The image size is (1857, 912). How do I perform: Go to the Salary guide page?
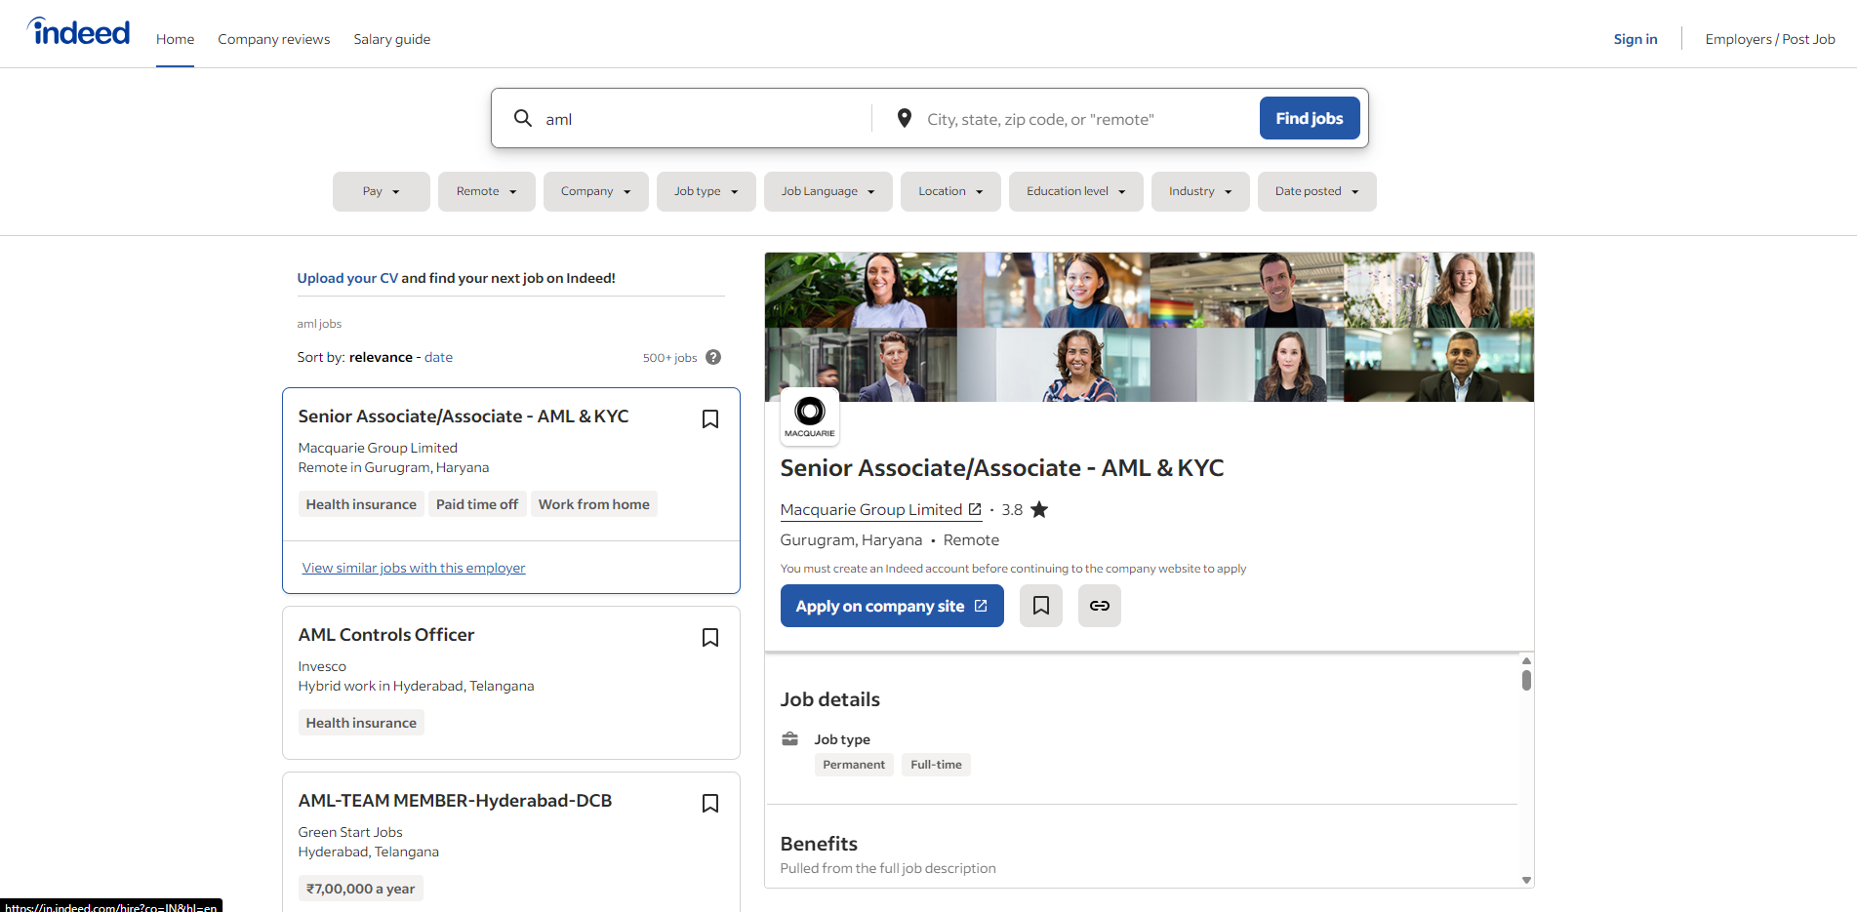click(x=391, y=39)
